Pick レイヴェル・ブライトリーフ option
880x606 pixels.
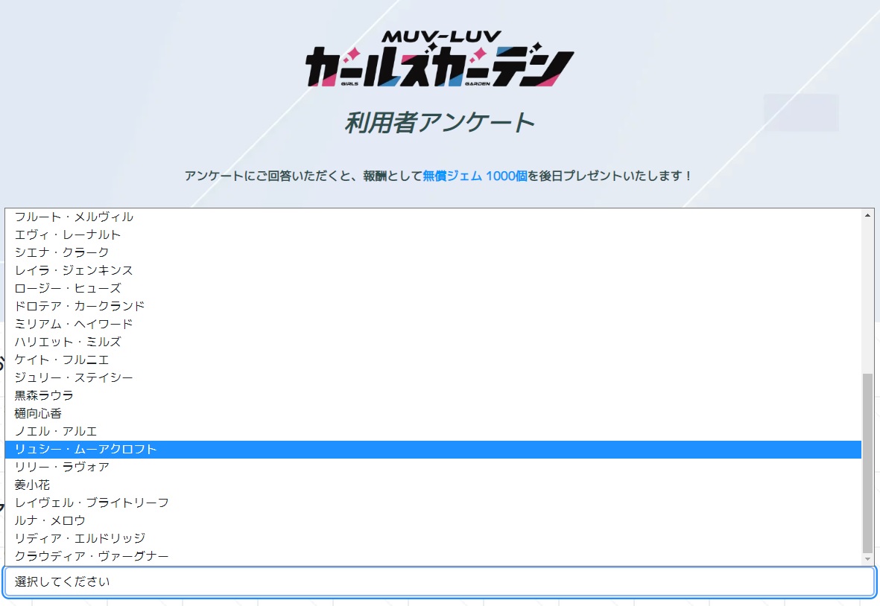(x=92, y=503)
